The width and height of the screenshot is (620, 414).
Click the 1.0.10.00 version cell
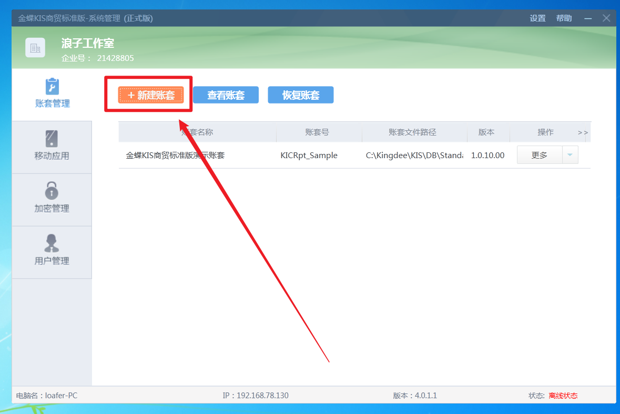(487, 156)
